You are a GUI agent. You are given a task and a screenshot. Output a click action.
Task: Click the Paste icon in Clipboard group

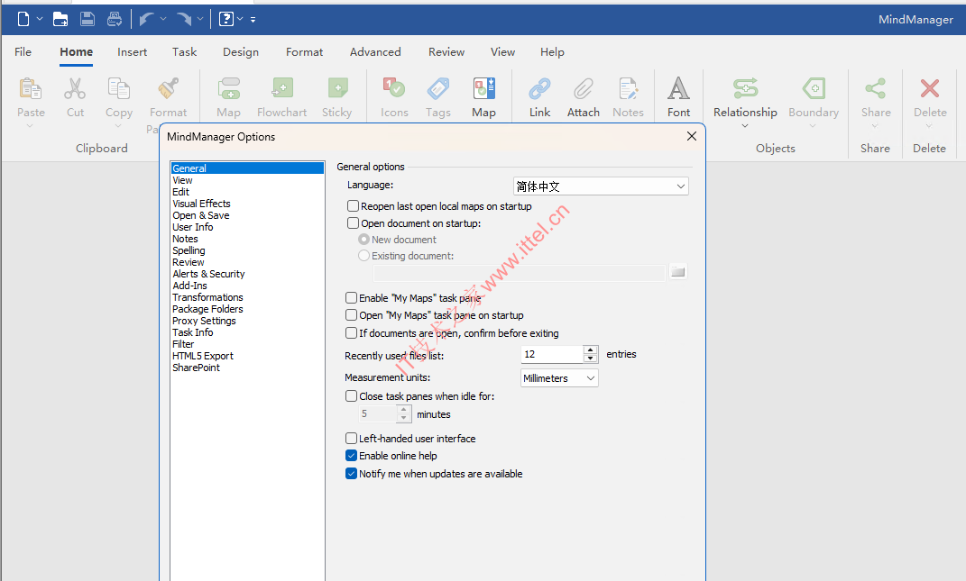31,89
